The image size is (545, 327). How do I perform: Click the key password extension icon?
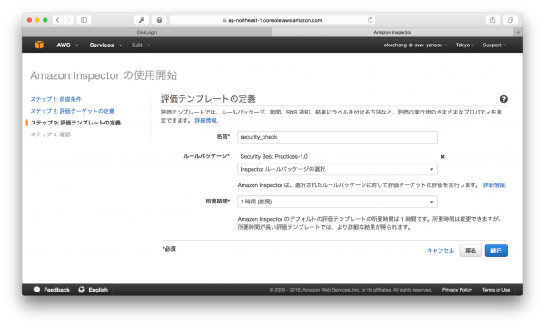point(142,20)
